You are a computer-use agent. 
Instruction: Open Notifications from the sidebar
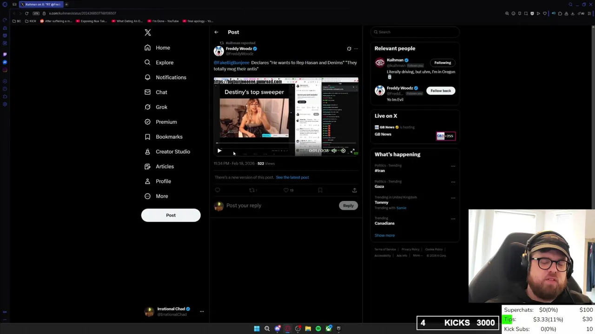coord(165,77)
